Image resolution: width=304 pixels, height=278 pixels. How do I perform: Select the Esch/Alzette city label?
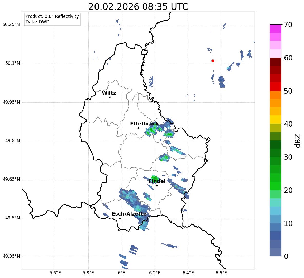coord(129,214)
